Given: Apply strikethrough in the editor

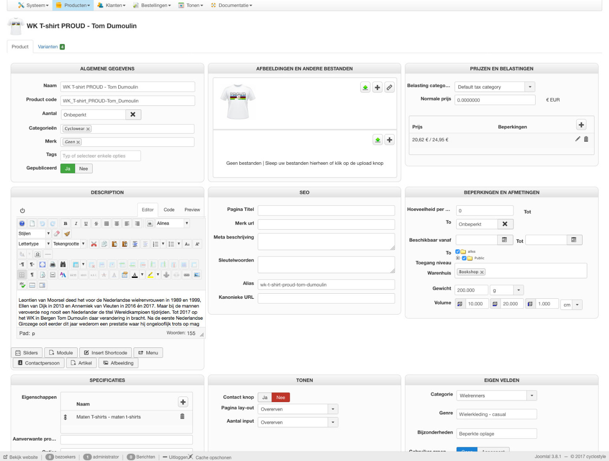Looking at the screenshot, I should click(96, 223).
